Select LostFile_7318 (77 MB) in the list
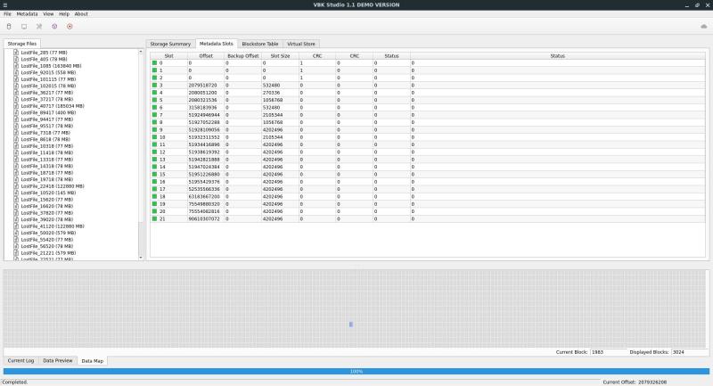 (45, 133)
